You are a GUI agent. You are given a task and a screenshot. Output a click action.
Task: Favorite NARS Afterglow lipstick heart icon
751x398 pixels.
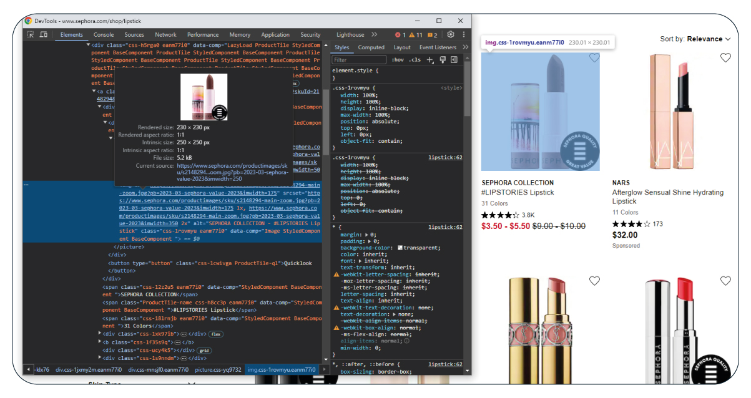coord(725,58)
